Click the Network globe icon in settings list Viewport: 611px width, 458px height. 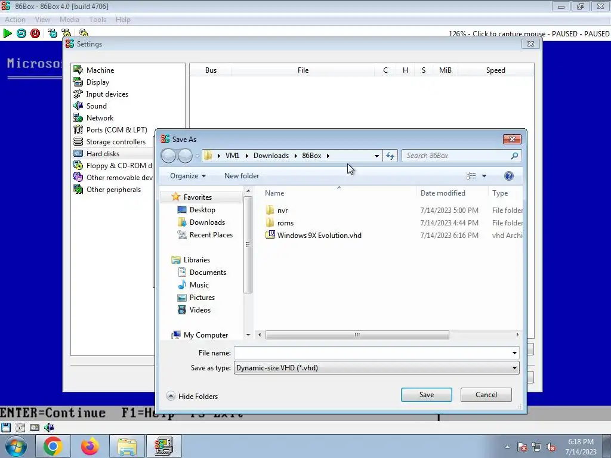pyautogui.click(x=78, y=118)
